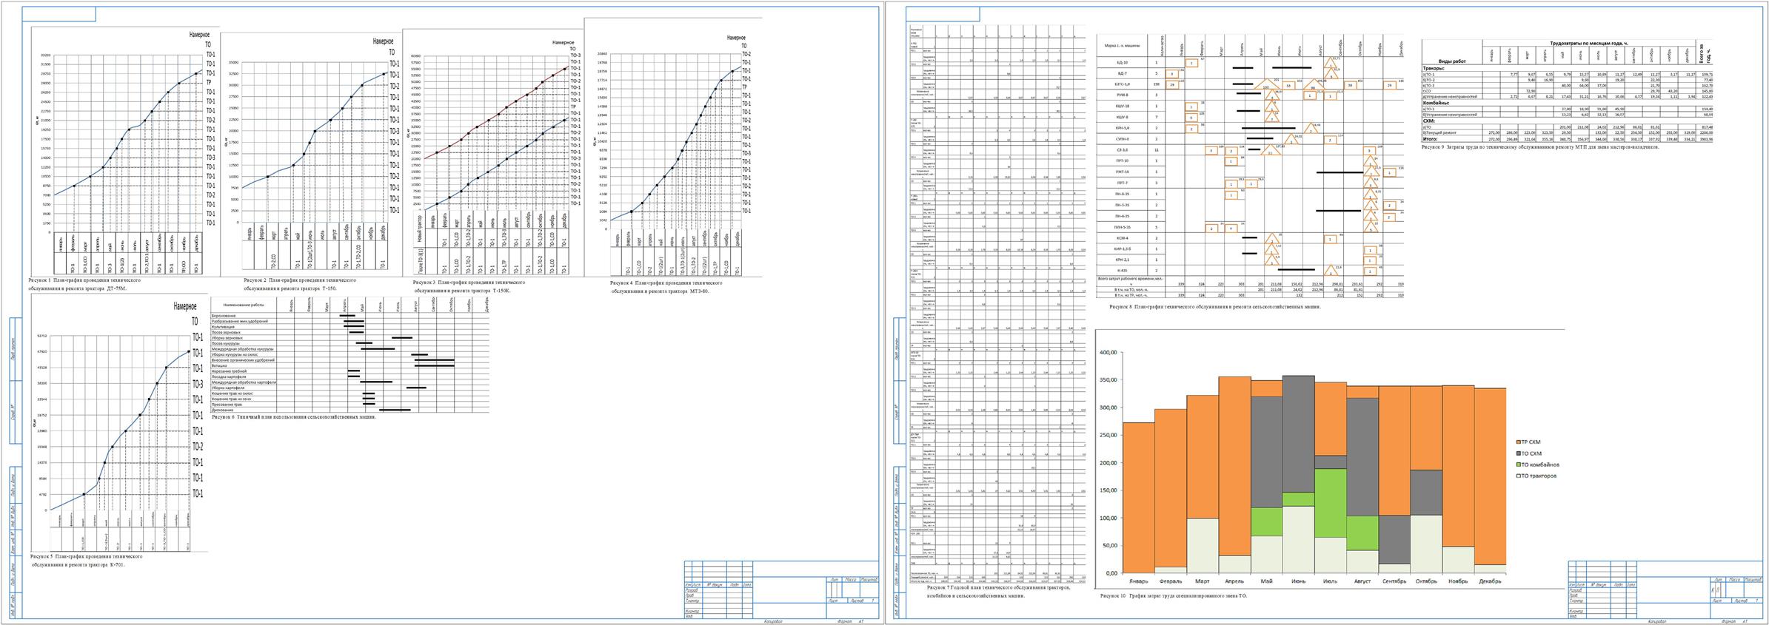Select the Февраль axis label in Figure 10
This screenshot has width=1769, height=625.
(x=1170, y=581)
